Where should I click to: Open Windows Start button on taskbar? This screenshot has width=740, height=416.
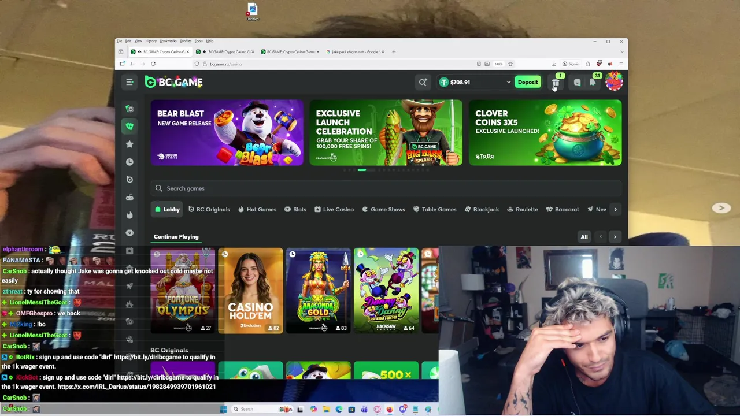(223, 409)
